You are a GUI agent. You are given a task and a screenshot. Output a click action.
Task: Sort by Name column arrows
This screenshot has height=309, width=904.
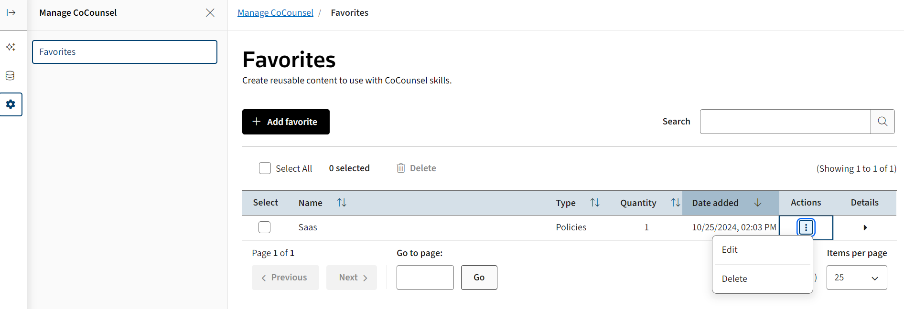pyautogui.click(x=341, y=203)
